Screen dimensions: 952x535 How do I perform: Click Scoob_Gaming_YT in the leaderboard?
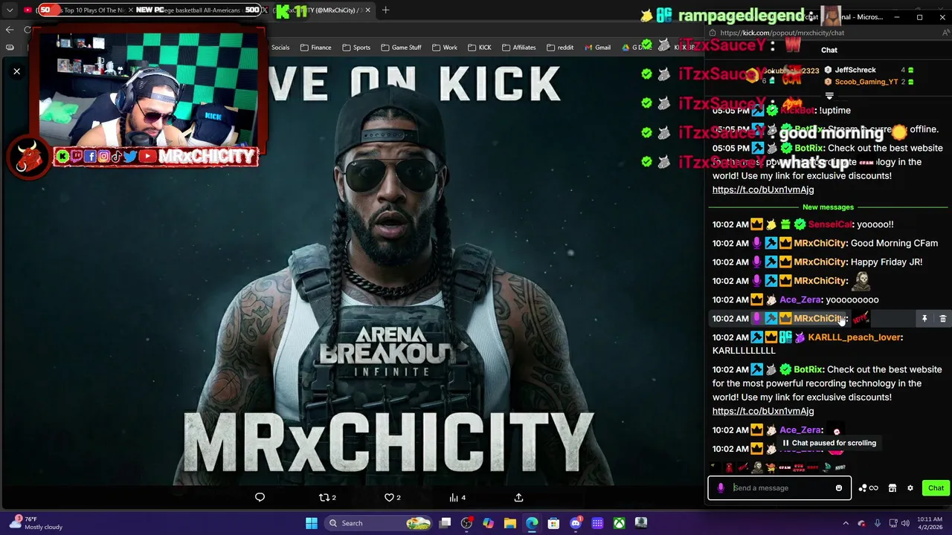coord(866,82)
